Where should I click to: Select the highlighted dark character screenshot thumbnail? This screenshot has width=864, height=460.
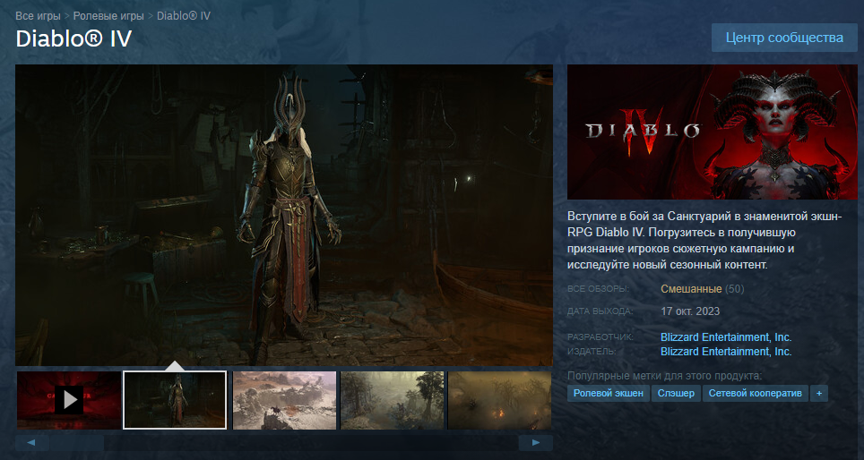tap(175, 400)
